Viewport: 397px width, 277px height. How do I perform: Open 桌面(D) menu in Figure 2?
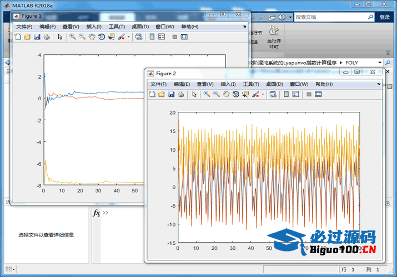(274, 84)
